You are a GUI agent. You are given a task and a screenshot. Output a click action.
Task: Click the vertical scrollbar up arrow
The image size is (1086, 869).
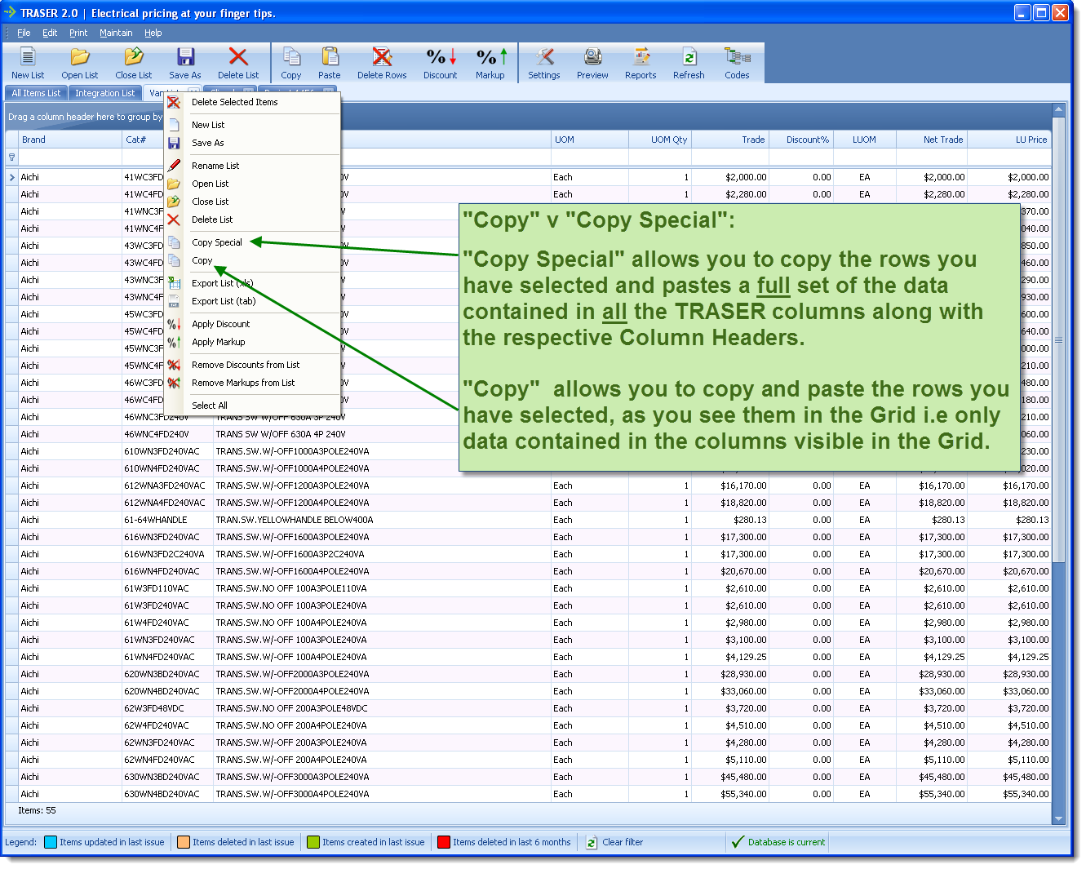click(x=1059, y=109)
